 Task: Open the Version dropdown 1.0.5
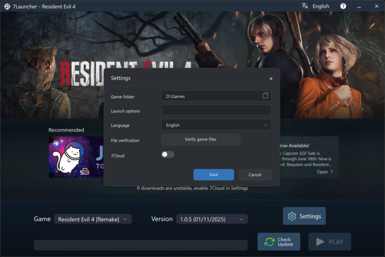212,219
